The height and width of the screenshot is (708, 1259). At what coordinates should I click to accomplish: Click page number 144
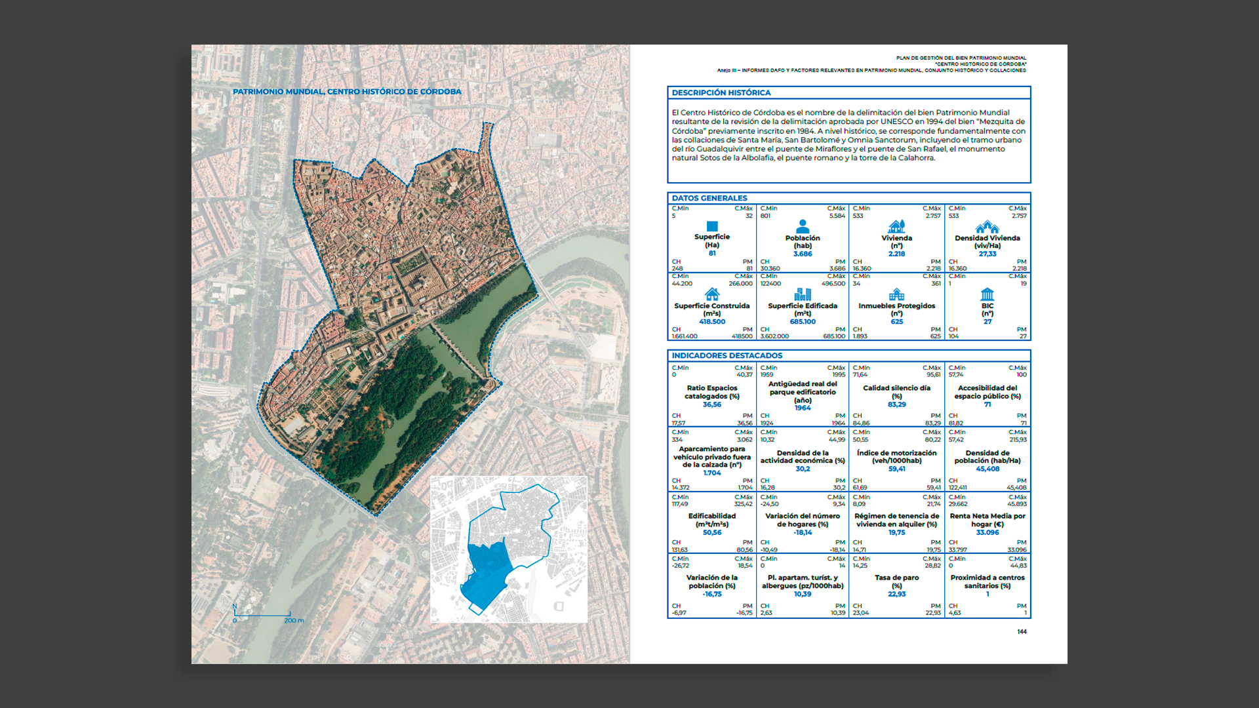pyautogui.click(x=1022, y=632)
